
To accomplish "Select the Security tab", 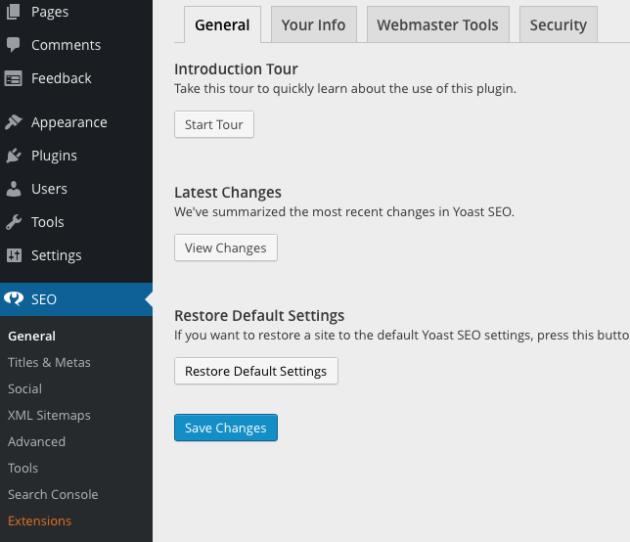I will tap(558, 25).
